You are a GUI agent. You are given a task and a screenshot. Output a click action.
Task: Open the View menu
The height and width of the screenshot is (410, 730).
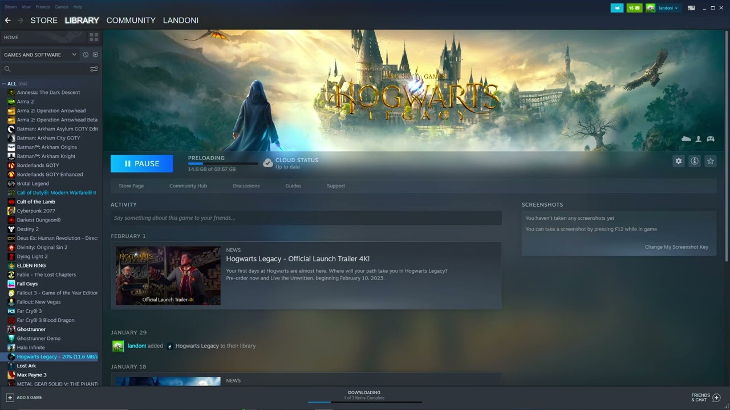tap(26, 7)
